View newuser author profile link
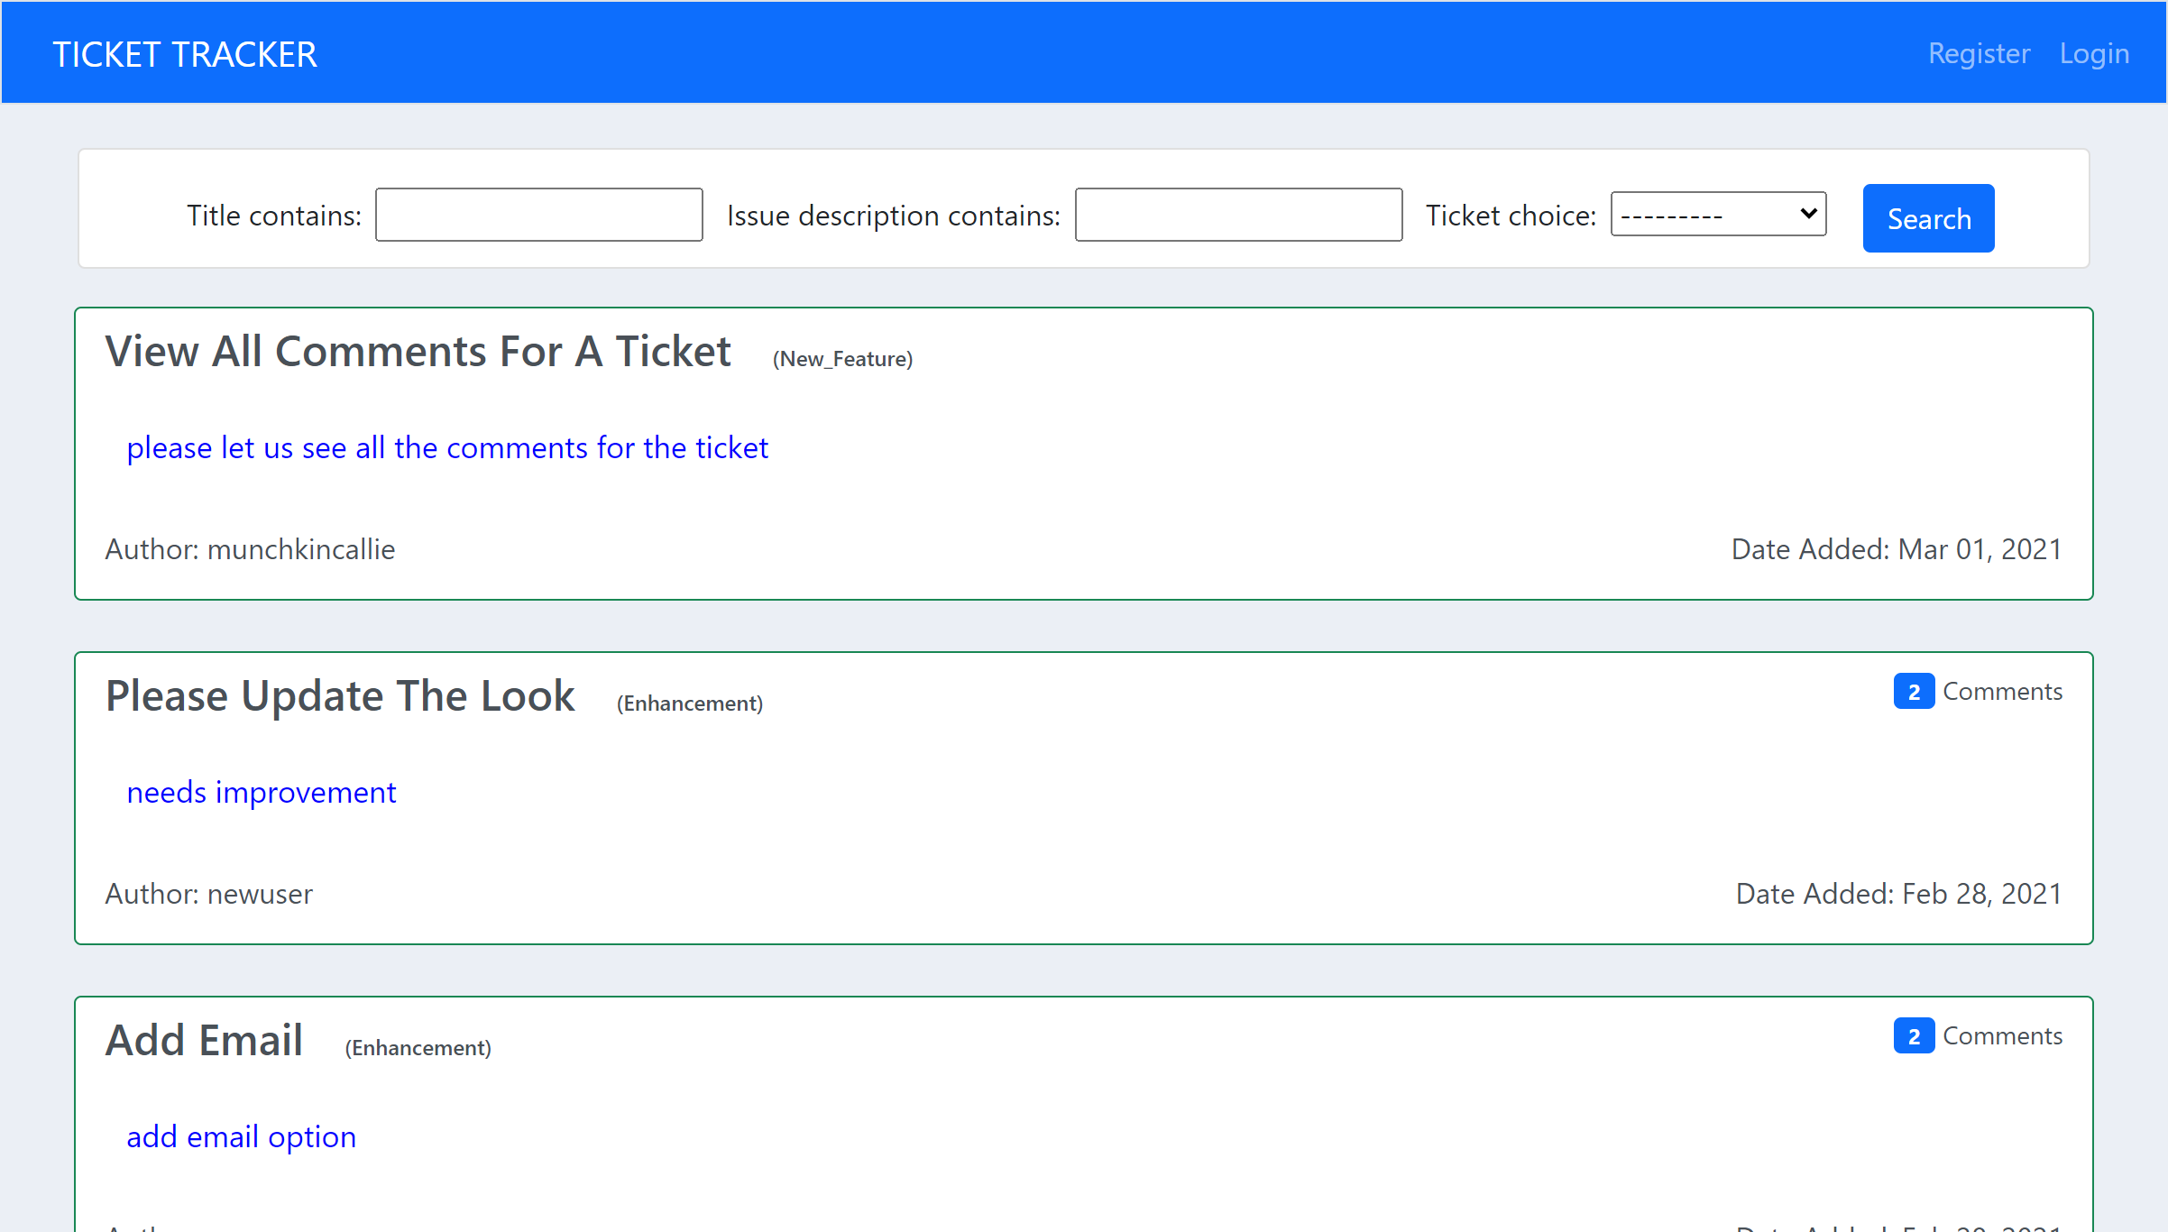The image size is (2168, 1232). click(x=261, y=892)
